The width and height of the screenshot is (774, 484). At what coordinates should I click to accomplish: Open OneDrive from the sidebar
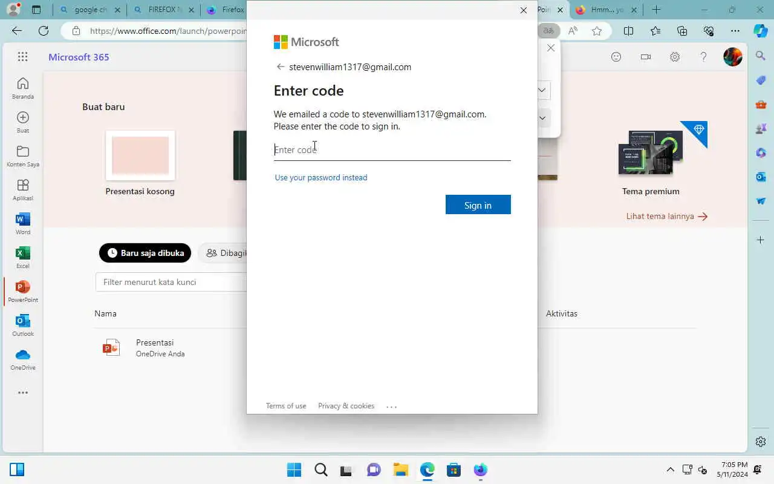tap(23, 359)
